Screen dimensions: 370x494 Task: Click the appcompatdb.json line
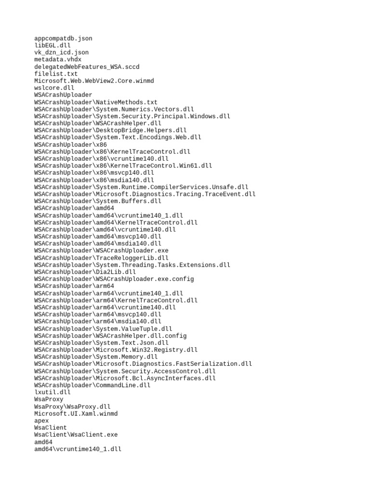[x=63, y=39]
